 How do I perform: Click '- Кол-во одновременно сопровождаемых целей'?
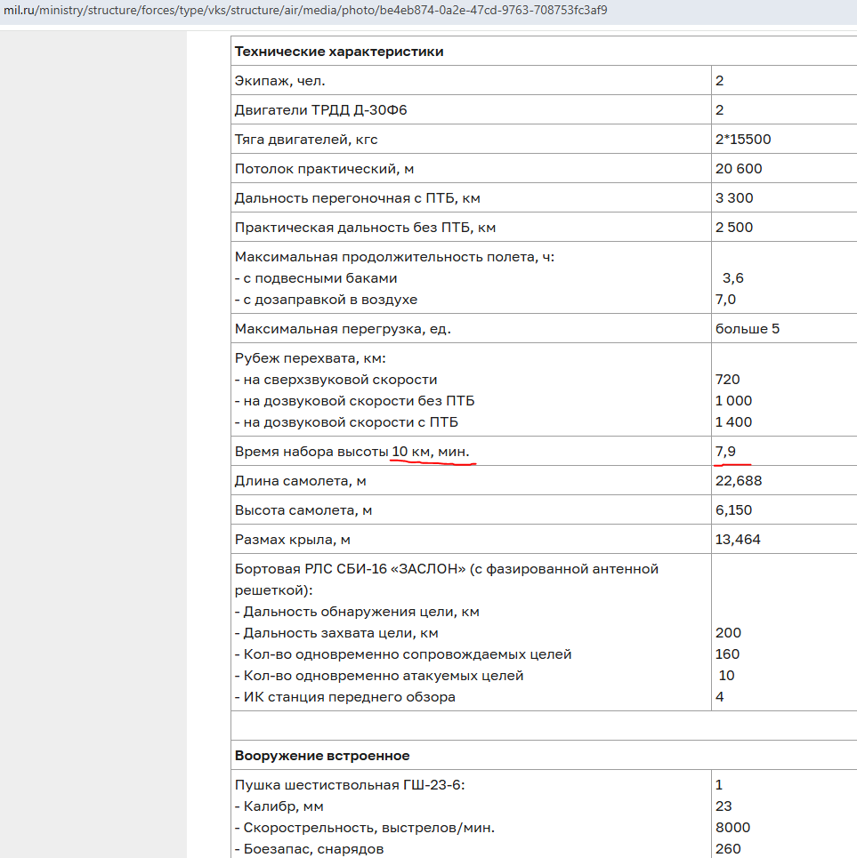[x=403, y=655]
